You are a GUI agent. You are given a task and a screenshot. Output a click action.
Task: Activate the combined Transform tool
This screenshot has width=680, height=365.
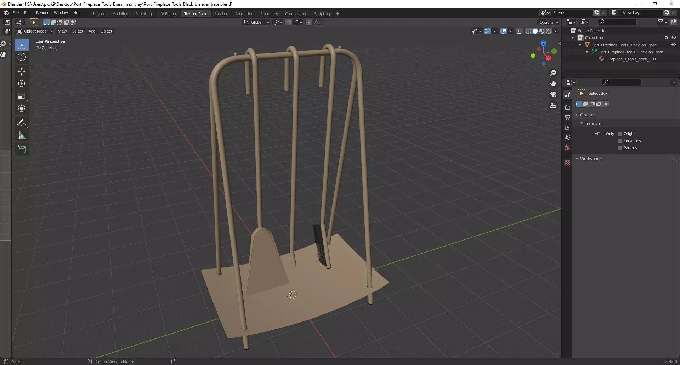(x=22, y=108)
